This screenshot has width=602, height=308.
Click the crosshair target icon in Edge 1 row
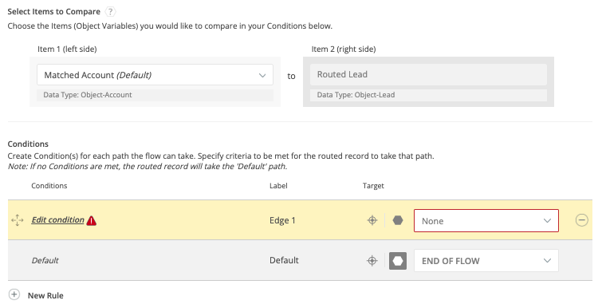click(372, 220)
